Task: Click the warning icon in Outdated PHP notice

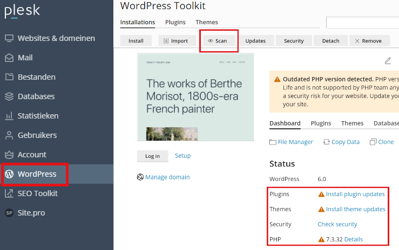Action: point(277,79)
